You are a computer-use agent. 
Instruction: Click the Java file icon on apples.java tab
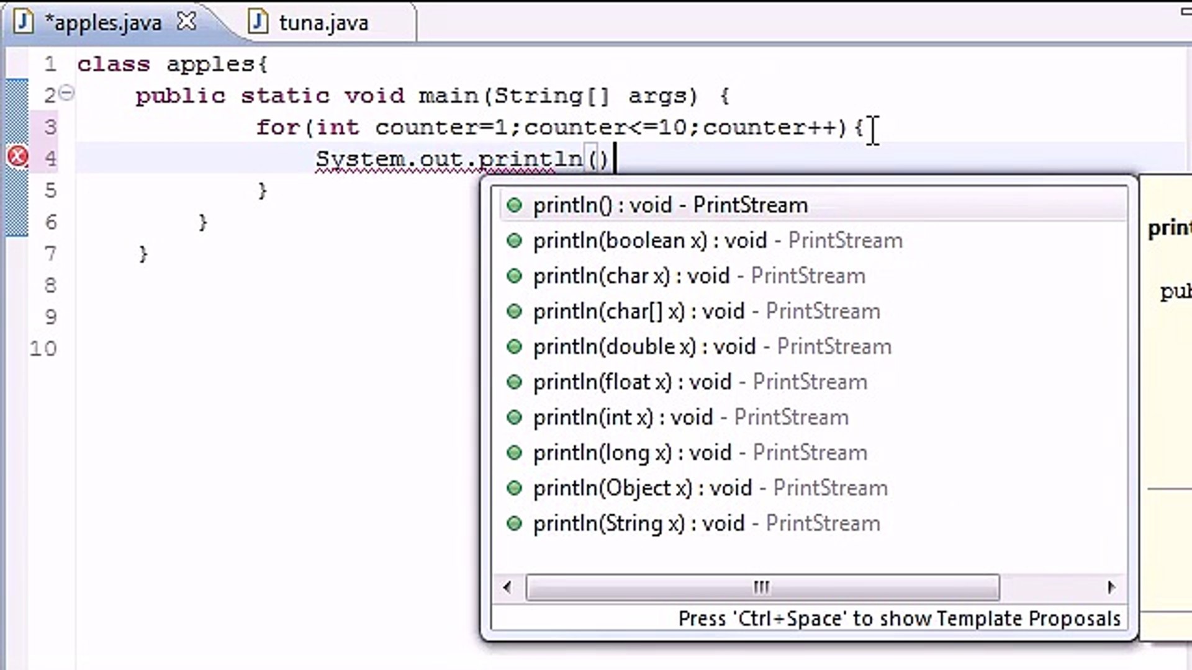coord(23,21)
